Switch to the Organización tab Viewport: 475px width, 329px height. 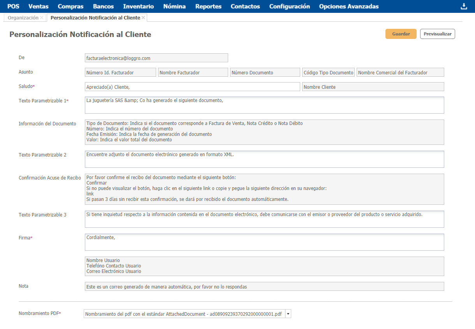click(23, 18)
